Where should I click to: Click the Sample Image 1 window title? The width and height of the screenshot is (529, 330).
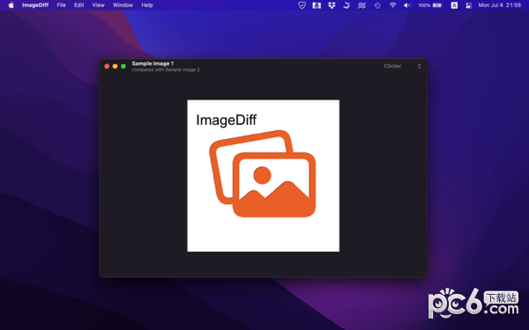[153, 63]
